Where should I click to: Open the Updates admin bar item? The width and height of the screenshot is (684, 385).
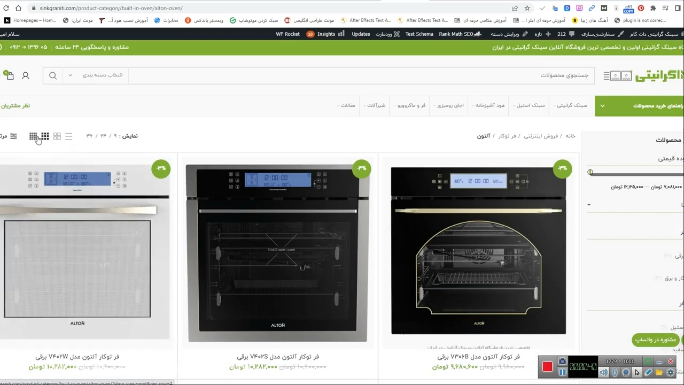coord(360,34)
